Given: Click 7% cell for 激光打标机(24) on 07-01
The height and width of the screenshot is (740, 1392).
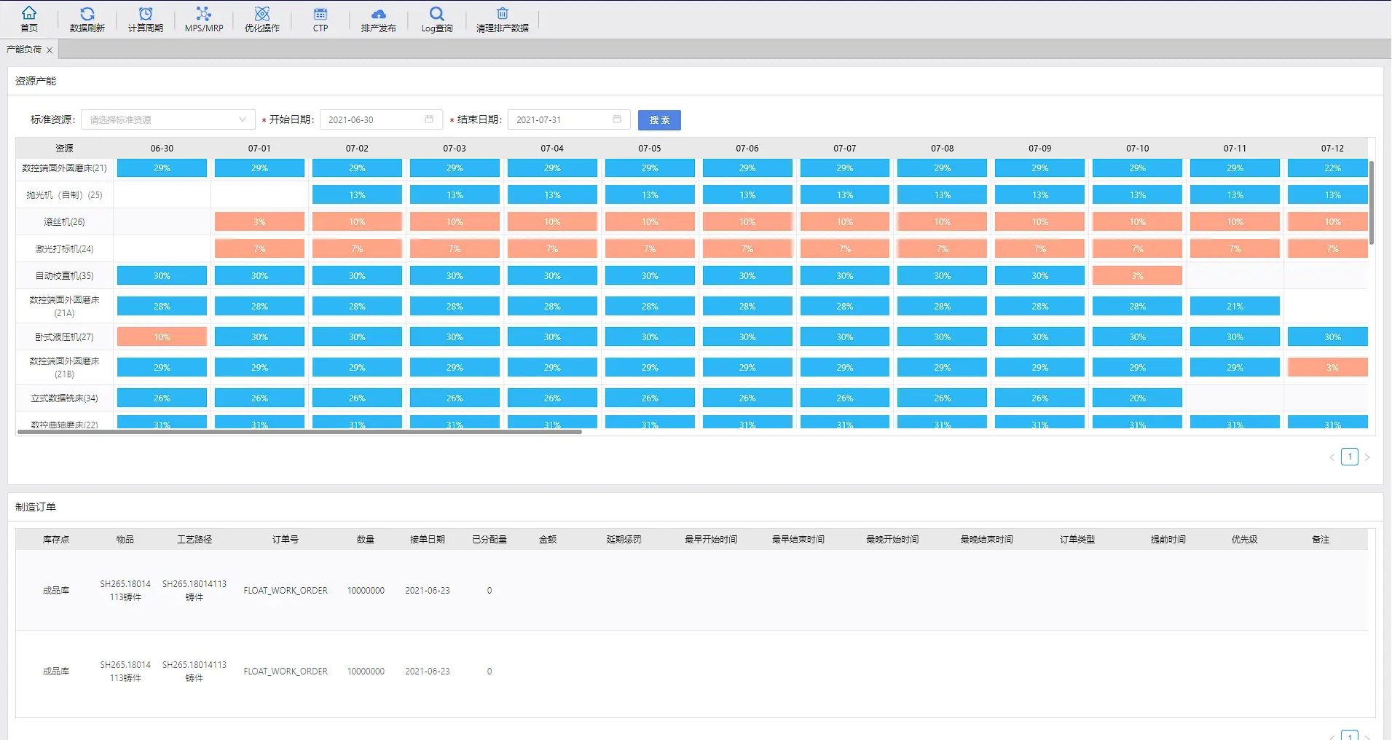Looking at the screenshot, I should point(259,249).
